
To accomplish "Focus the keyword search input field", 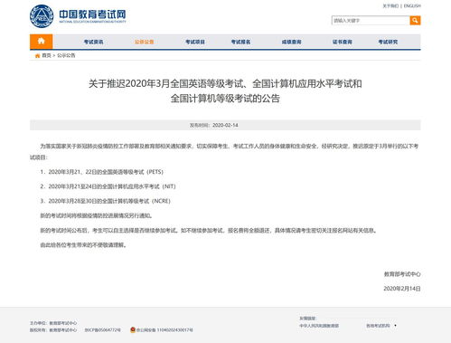I will 371,21.
